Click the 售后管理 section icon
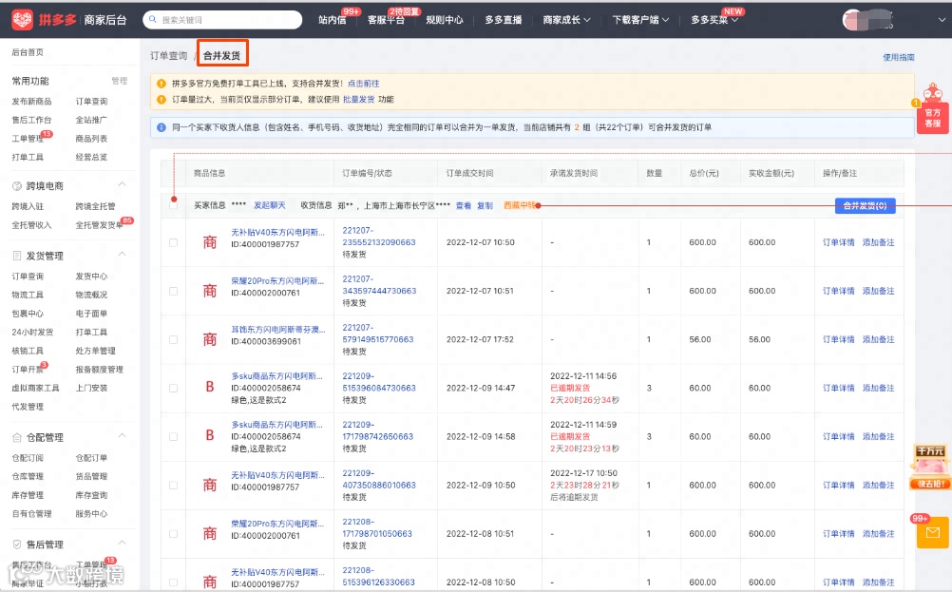This screenshot has width=952, height=592. (17, 544)
